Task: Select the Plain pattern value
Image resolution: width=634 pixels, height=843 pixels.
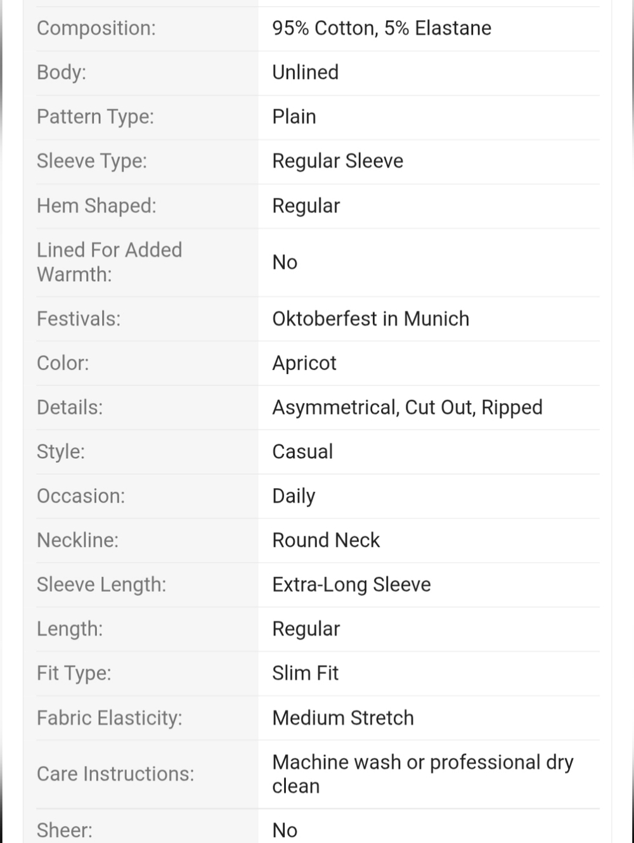Action: [294, 117]
